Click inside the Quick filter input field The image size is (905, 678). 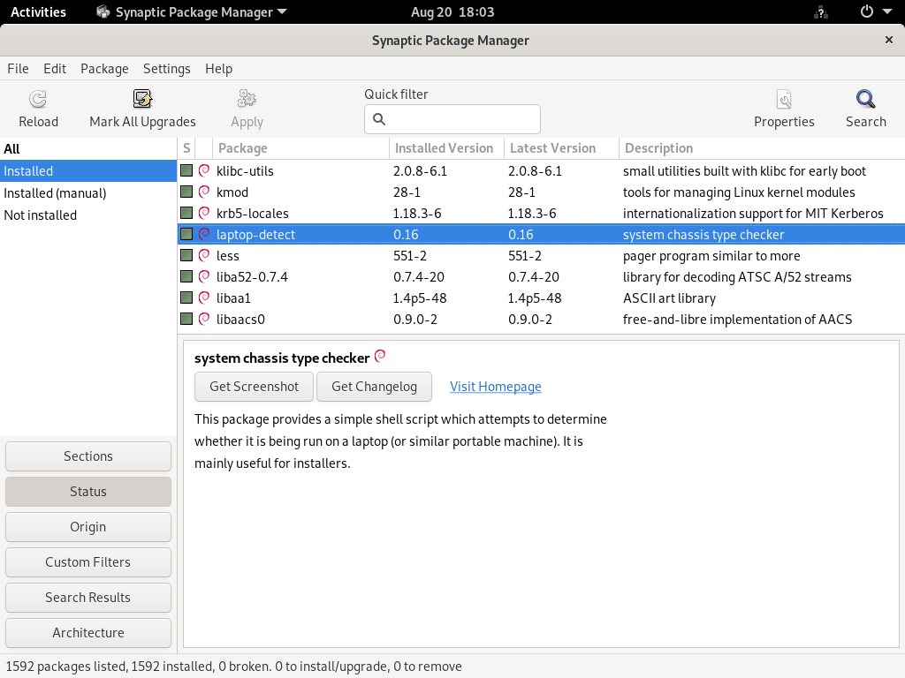[460, 119]
